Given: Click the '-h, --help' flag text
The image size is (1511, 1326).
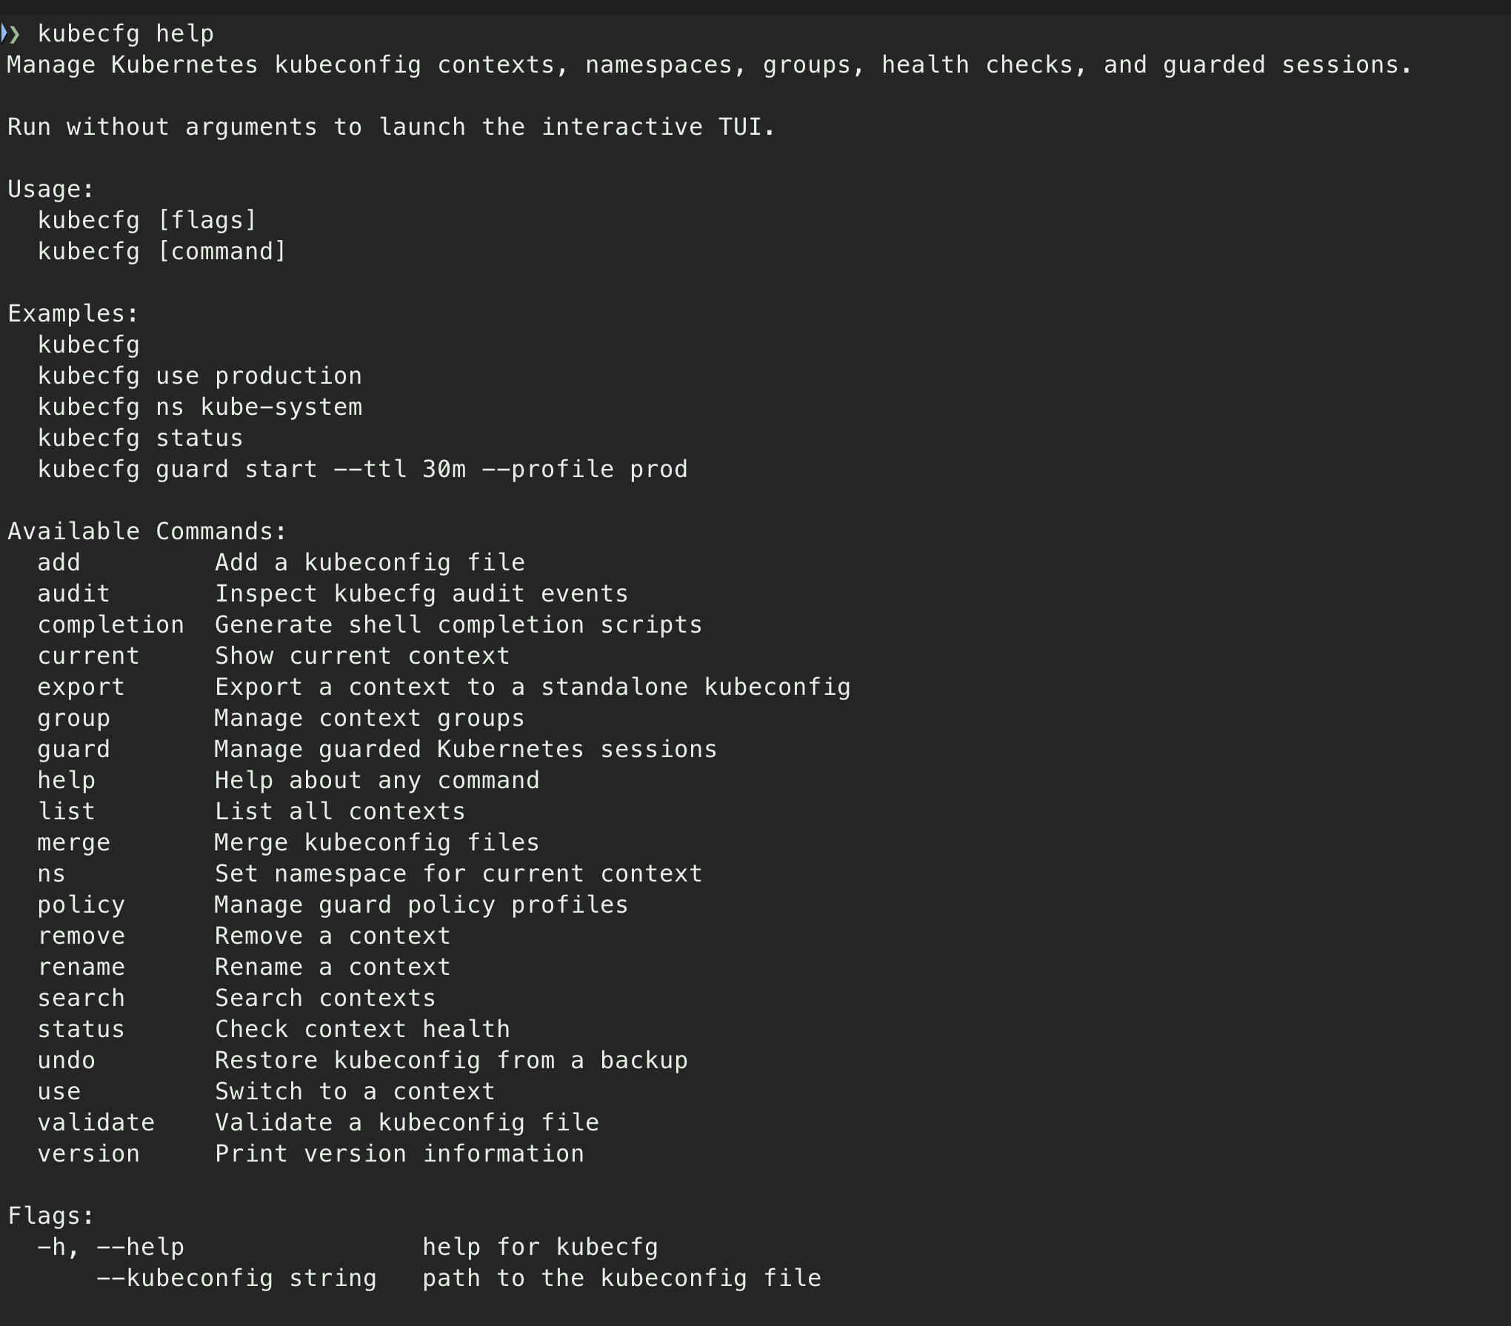Looking at the screenshot, I should pyautogui.click(x=111, y=1247).
